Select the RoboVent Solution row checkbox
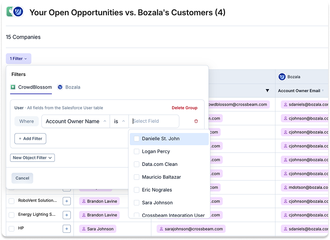 coord(11,201)
